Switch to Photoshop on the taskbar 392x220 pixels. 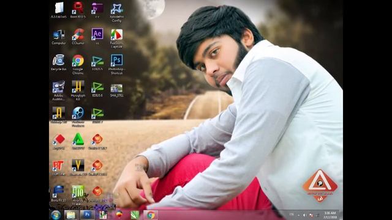[x=87, y=215]
